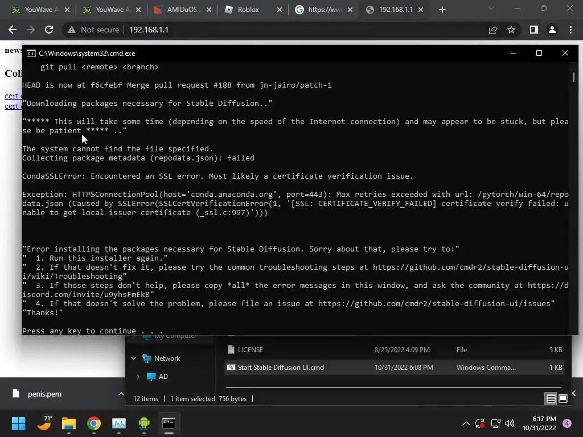Click the address bar URL 192.168.1.1
Viewport: 583px width, 437px height.
pyautogui.click(x=149, y=30)
